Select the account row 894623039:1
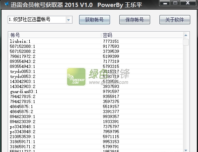The height and width of the screenshot is (152, 198). click(96, 117)
